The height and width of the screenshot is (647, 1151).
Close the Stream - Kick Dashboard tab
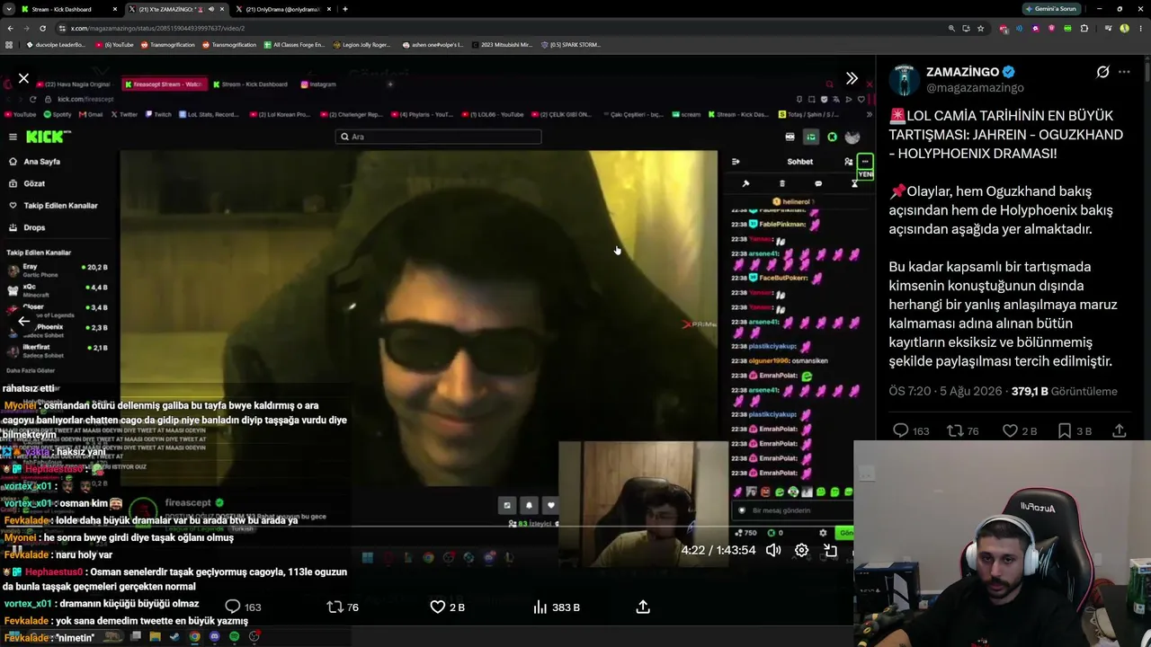(115, 9)
